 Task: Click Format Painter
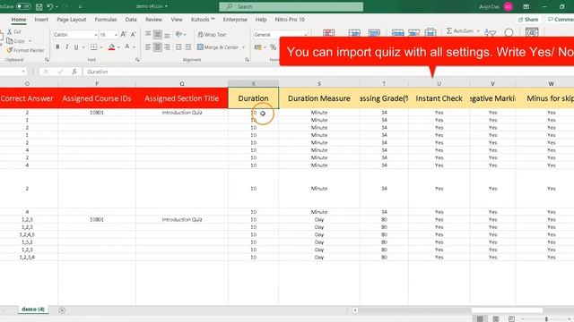25,50
